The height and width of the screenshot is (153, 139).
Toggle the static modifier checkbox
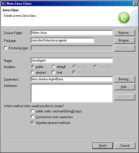click(74, 72)
